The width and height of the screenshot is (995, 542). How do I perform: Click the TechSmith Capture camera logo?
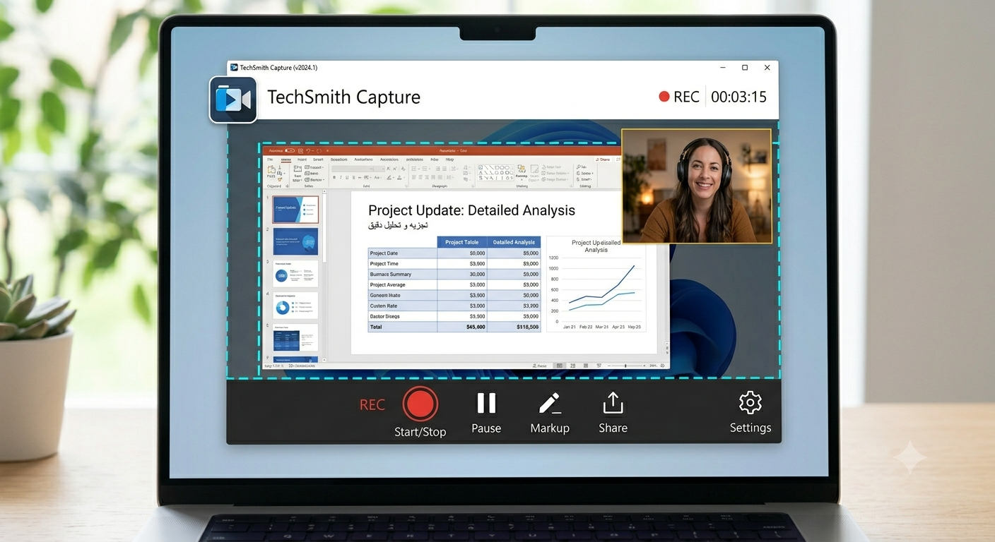pos(233,100)
